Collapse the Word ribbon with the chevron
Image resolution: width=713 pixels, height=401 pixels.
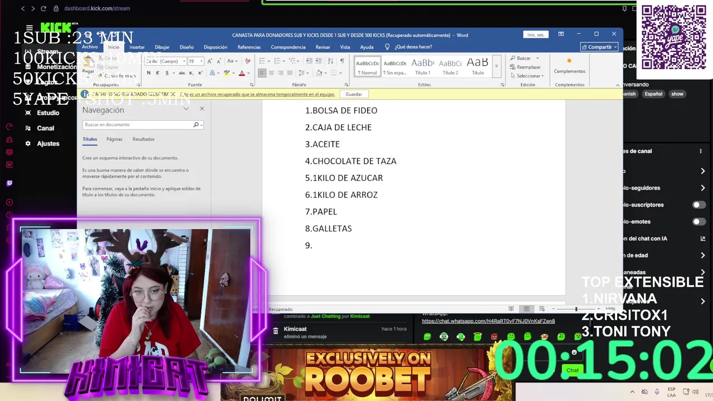pos(618,85)
